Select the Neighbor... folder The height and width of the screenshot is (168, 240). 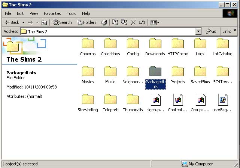pyautogui.click(x=133, y=75)
